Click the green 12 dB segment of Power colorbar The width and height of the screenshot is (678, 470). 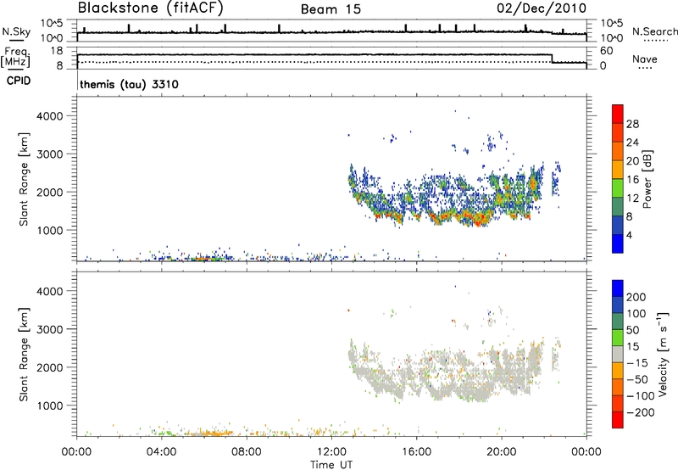618,188
